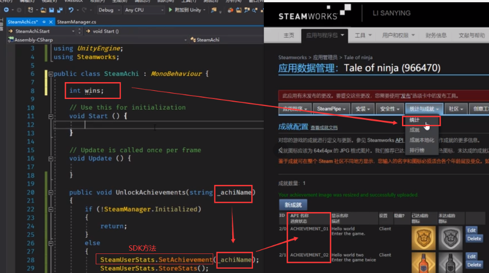The height and width of the screenshot is (273, 489).
Task: Collapse the if statement block at line 22
Action: pos(51,209)
